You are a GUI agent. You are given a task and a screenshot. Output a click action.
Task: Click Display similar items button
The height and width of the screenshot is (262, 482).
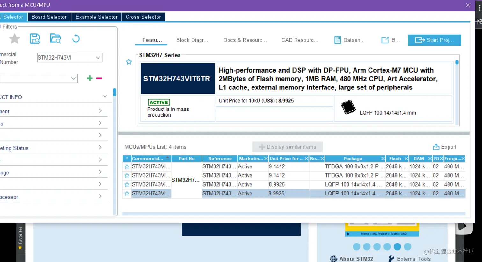pos(287,147)
